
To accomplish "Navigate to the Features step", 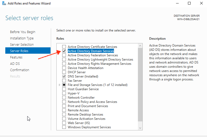I will (x=16, y=57).
